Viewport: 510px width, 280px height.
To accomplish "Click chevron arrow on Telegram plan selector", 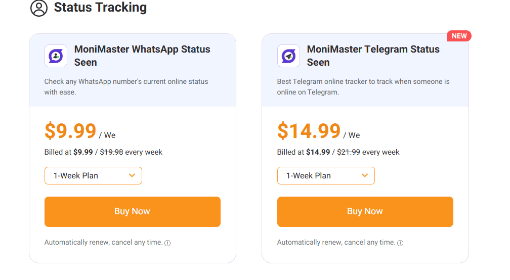I will click(x=365, y=175).
